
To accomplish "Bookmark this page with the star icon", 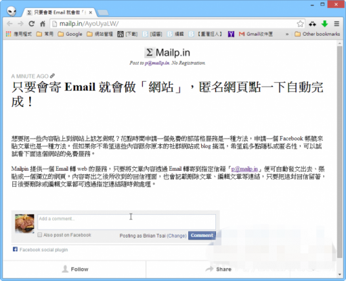I will click(300, 24).
